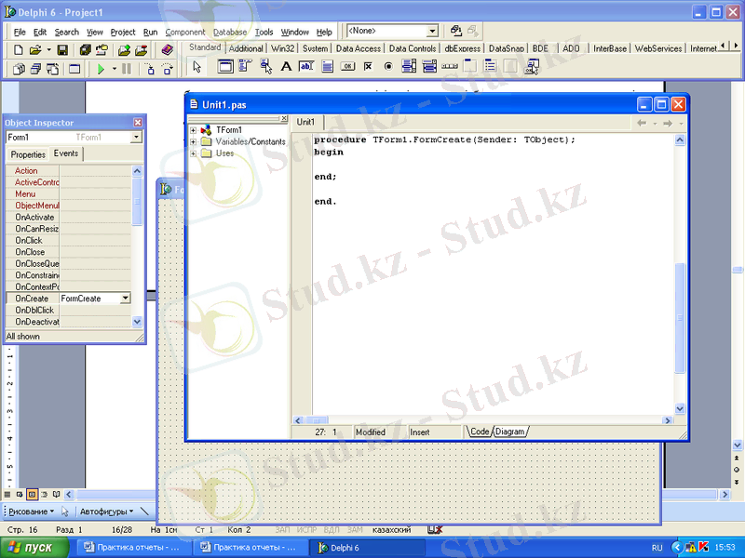Switch to Delphi 6 taskbar button
745x558 pixels.
[x=366, y=548]
